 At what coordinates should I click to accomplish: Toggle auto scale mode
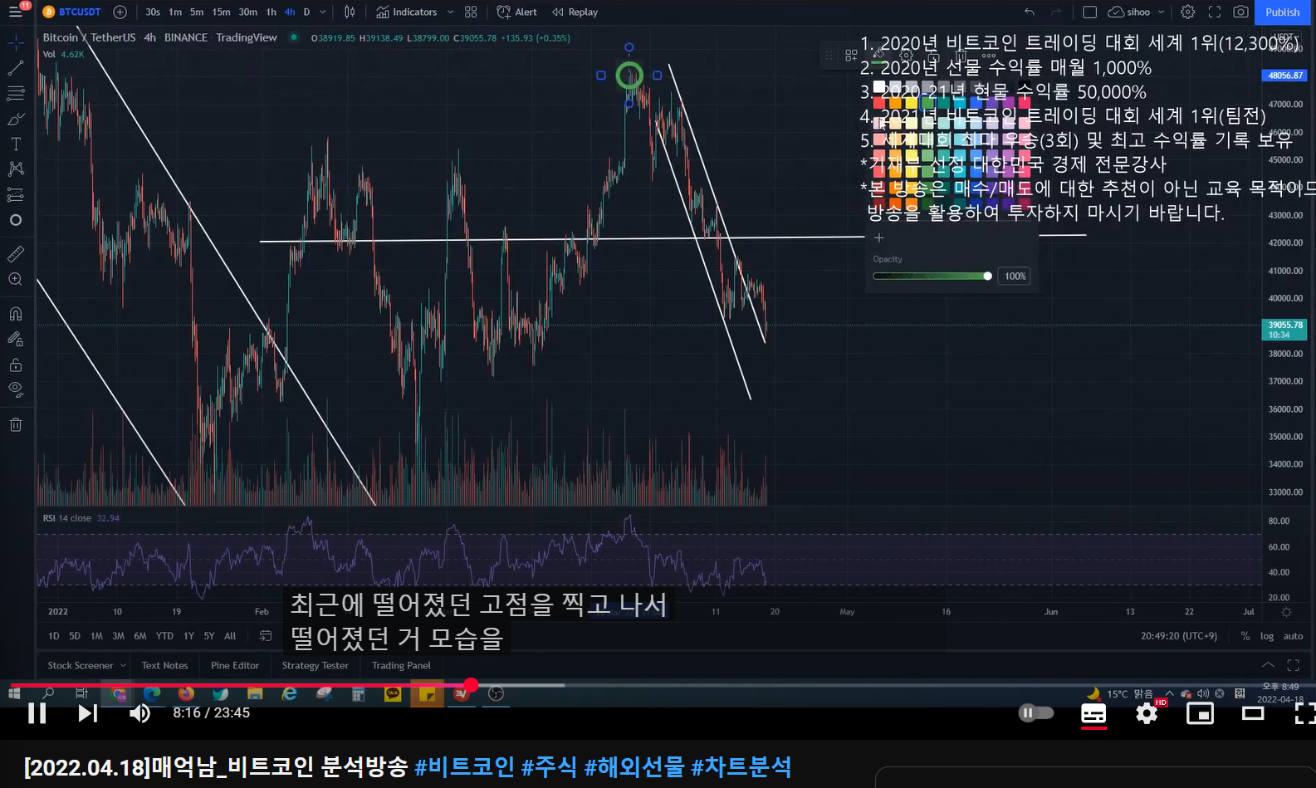pyautogui.click(x=1293, y=636)
